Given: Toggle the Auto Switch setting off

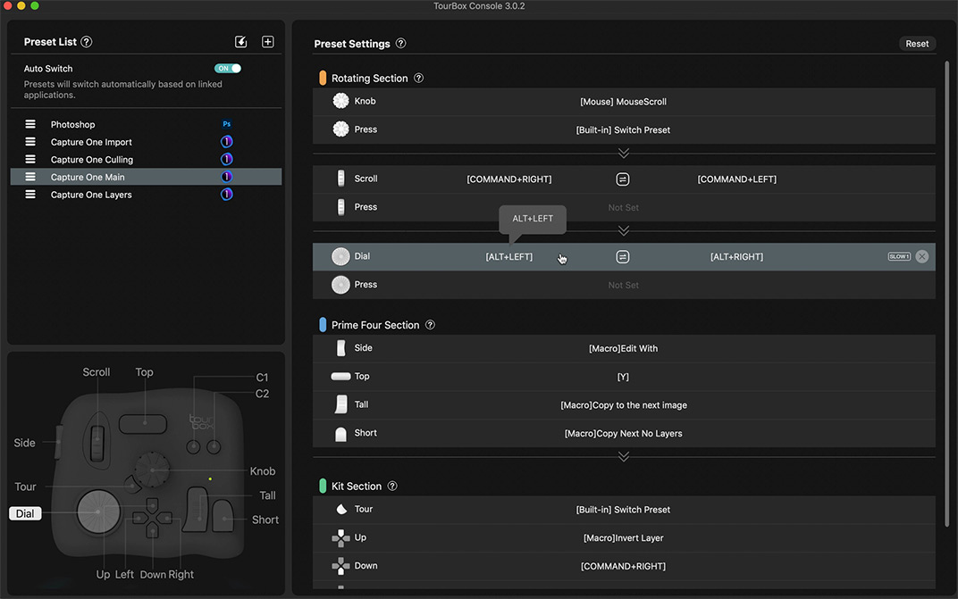Looking at the screenshot, I should [227, 69].
